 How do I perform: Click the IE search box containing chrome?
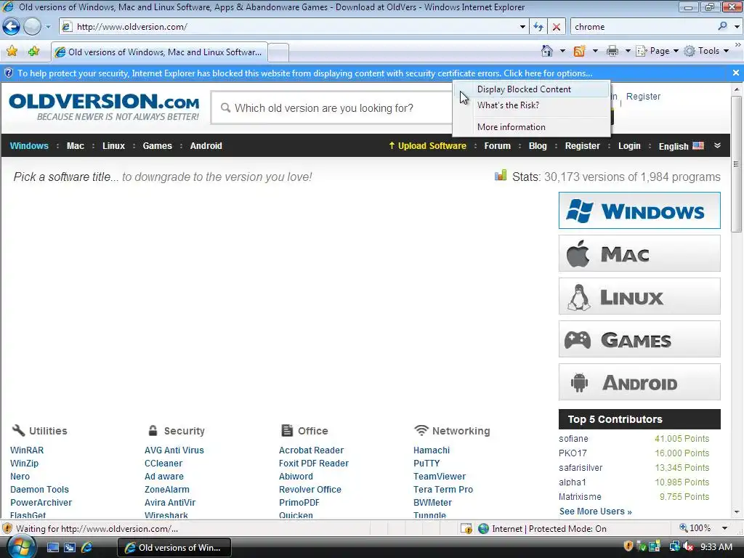click(643, 27)
